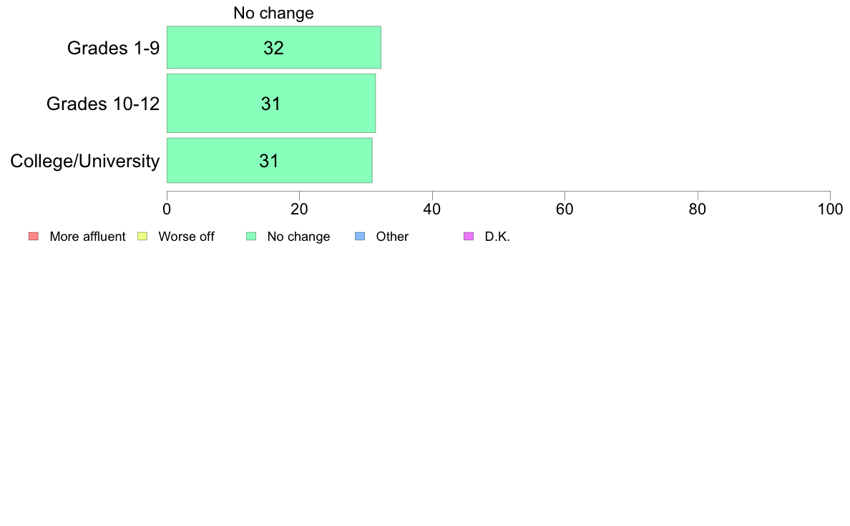
Task: Select the No change legend label
Action: coord(298,237)
